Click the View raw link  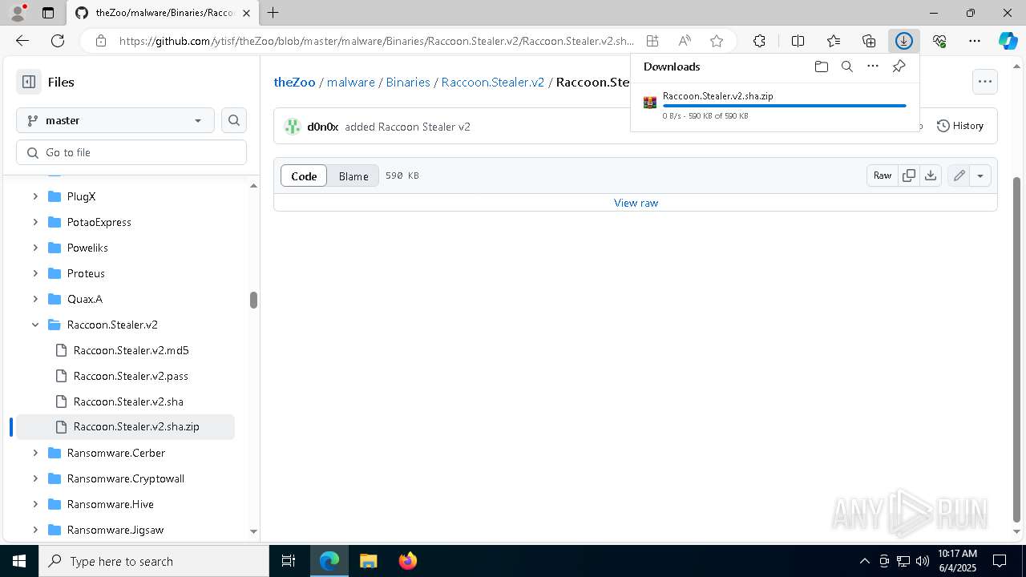coord(636,203)
